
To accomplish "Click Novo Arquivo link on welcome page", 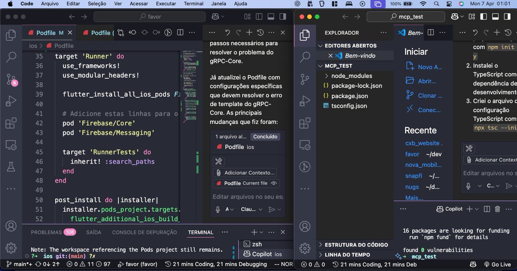I will point(424,67).
